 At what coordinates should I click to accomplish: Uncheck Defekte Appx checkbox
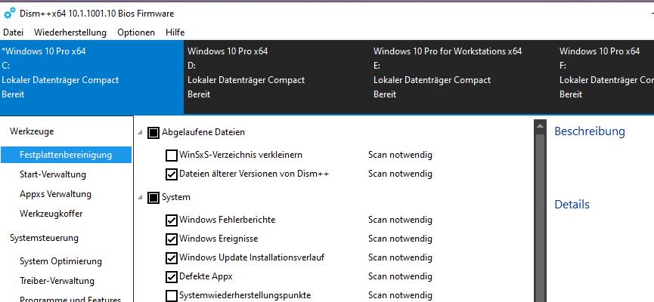click(x=172, y=276)
